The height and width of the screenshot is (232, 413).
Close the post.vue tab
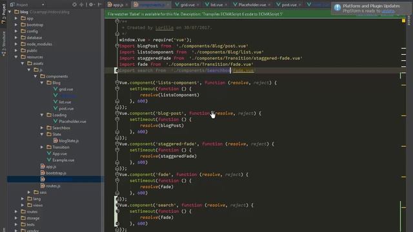[299, 5]
